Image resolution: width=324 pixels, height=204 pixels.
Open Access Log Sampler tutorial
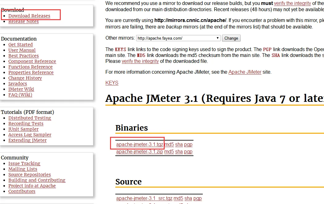coord(30,135)
